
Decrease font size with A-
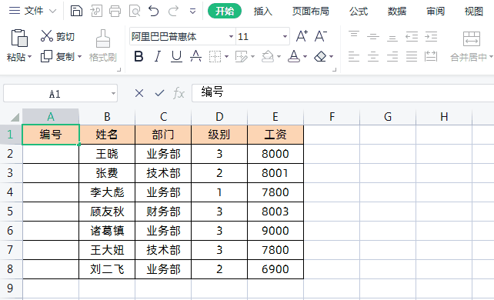click(321, 36)
